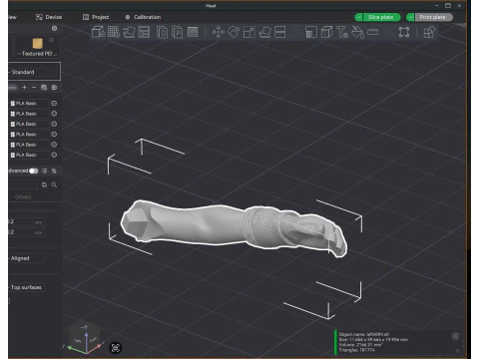Search process settings with magnifier icon
Viewport: 479px width, 359px height.
click(x=54, y=184)
